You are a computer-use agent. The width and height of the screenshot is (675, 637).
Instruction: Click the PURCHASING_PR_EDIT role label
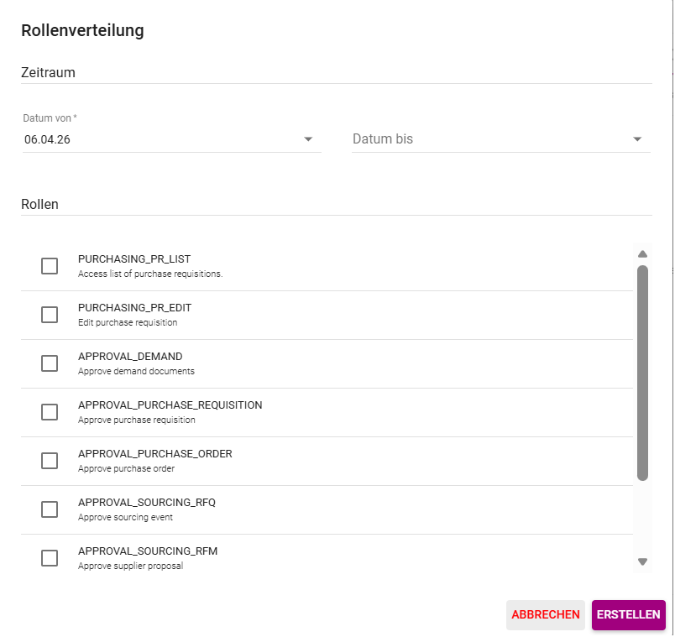135,308
